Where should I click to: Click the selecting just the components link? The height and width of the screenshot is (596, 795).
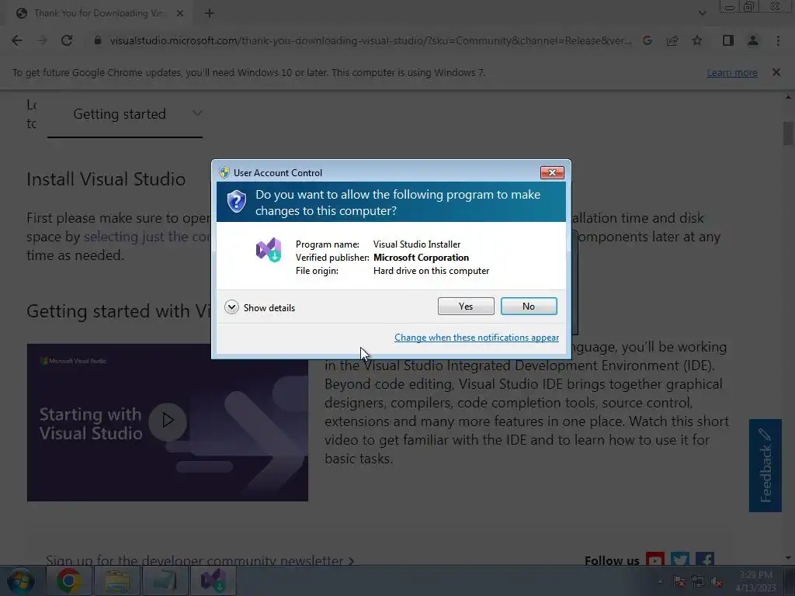[x=147, y=237]
